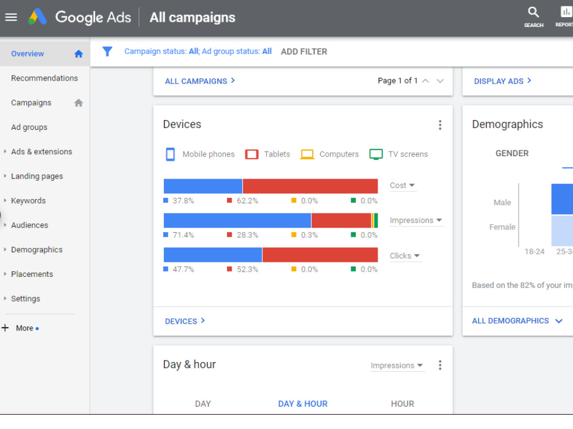Expand Keywords in sidebar

5,200
